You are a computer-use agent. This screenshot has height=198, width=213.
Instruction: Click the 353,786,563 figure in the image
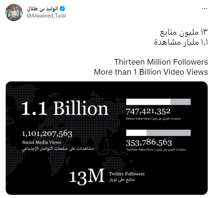pyautogui.click(x=149, y=143)
